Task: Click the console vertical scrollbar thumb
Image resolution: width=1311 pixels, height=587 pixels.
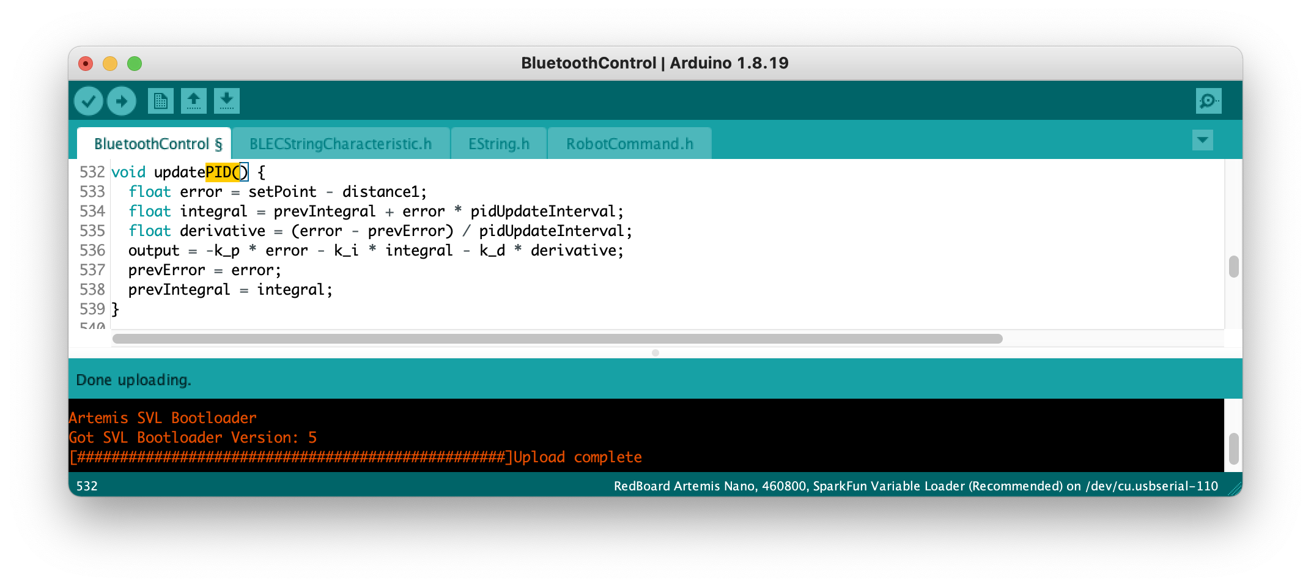Action: click(1234, 449)
